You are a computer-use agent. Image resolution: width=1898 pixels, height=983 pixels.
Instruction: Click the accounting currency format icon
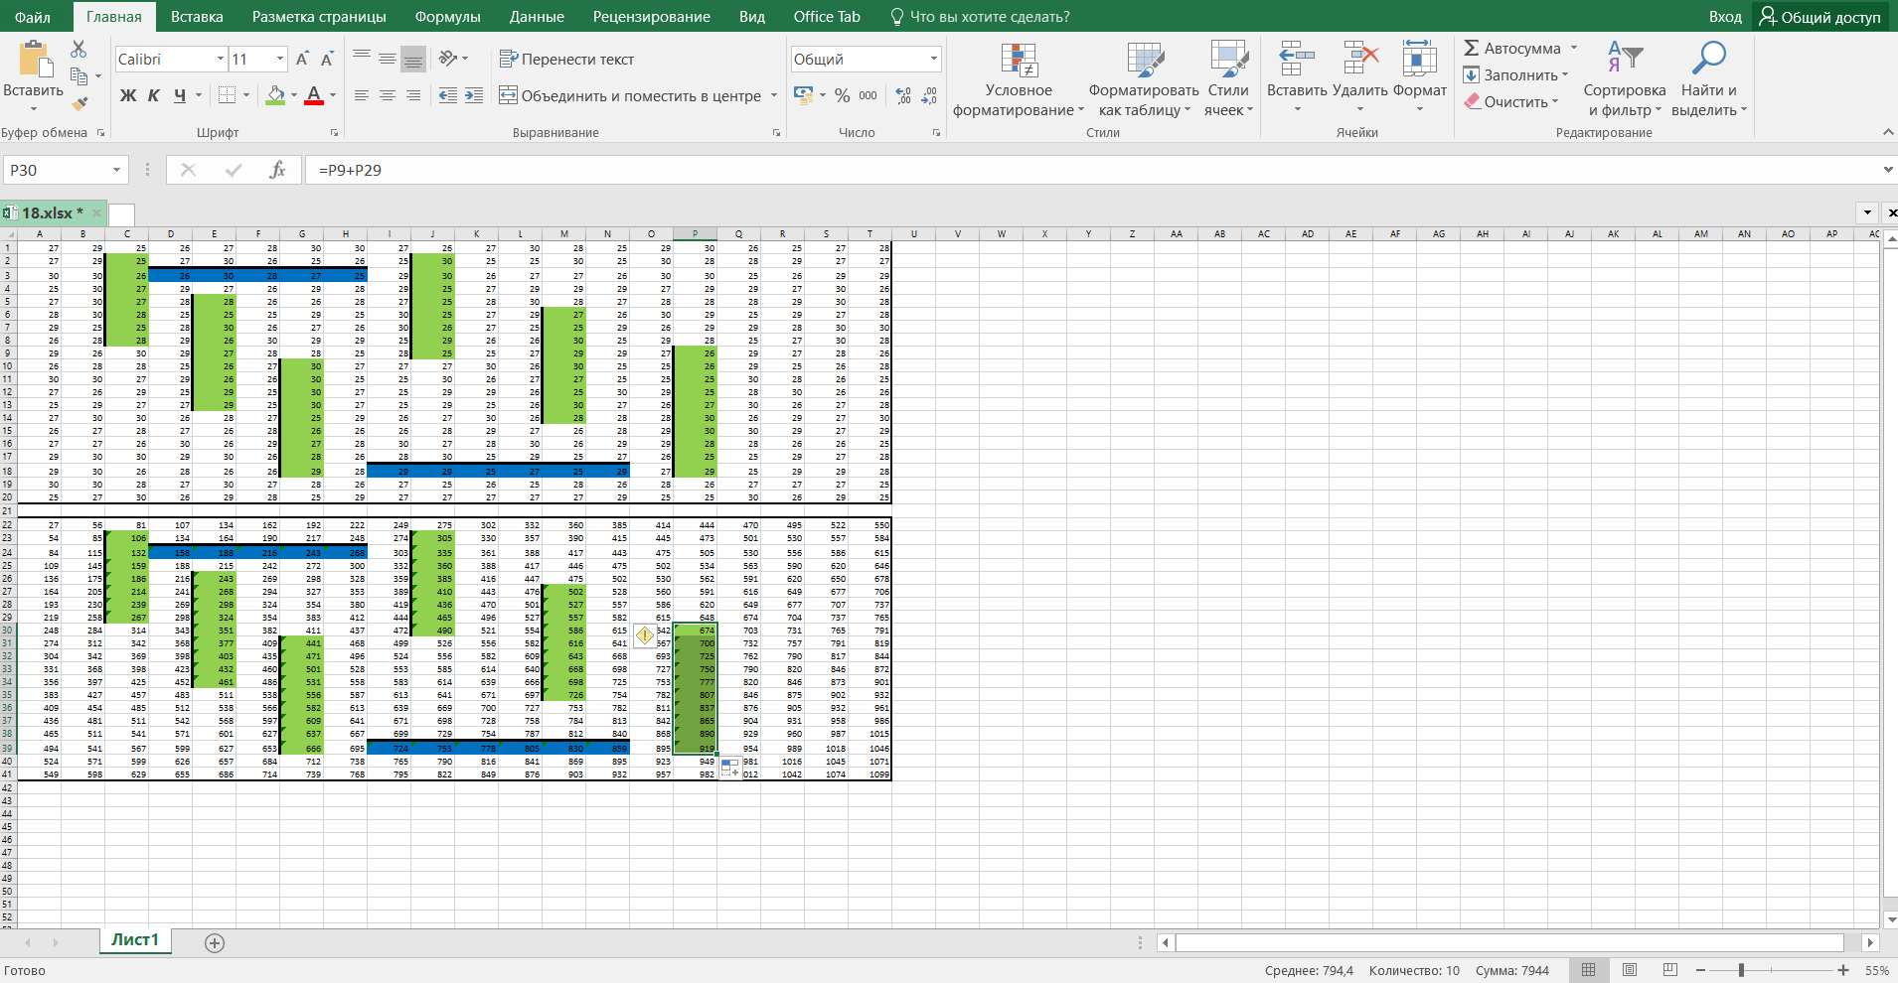click(804, 95)
